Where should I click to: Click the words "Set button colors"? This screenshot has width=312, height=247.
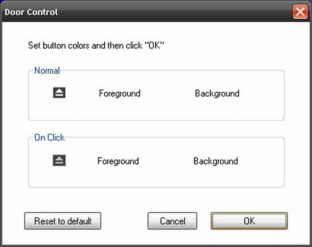coord(56,46)
